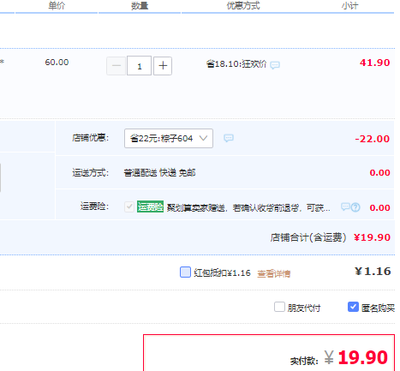Click the 小计 column header
Screen dimensions: 400x371
click(349, 5)
